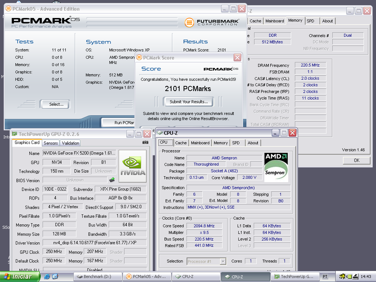376x282 pixels.
Task: Close the GPU-Z window
Action: [147, 134]
